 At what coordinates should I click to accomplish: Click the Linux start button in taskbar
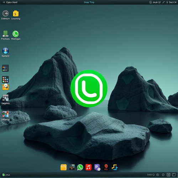click(6, 175)
